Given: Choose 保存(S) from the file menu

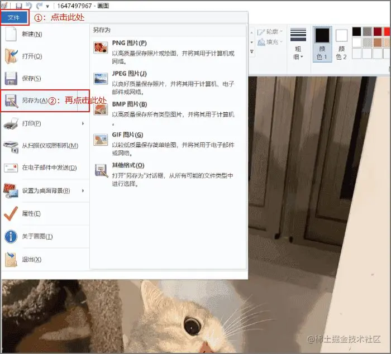Looking at the screenshot, I should [45, 78].
